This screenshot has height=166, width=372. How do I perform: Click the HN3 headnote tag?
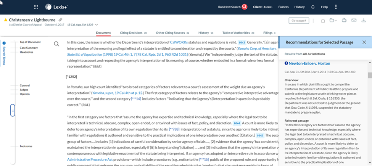tap(242, 43)
